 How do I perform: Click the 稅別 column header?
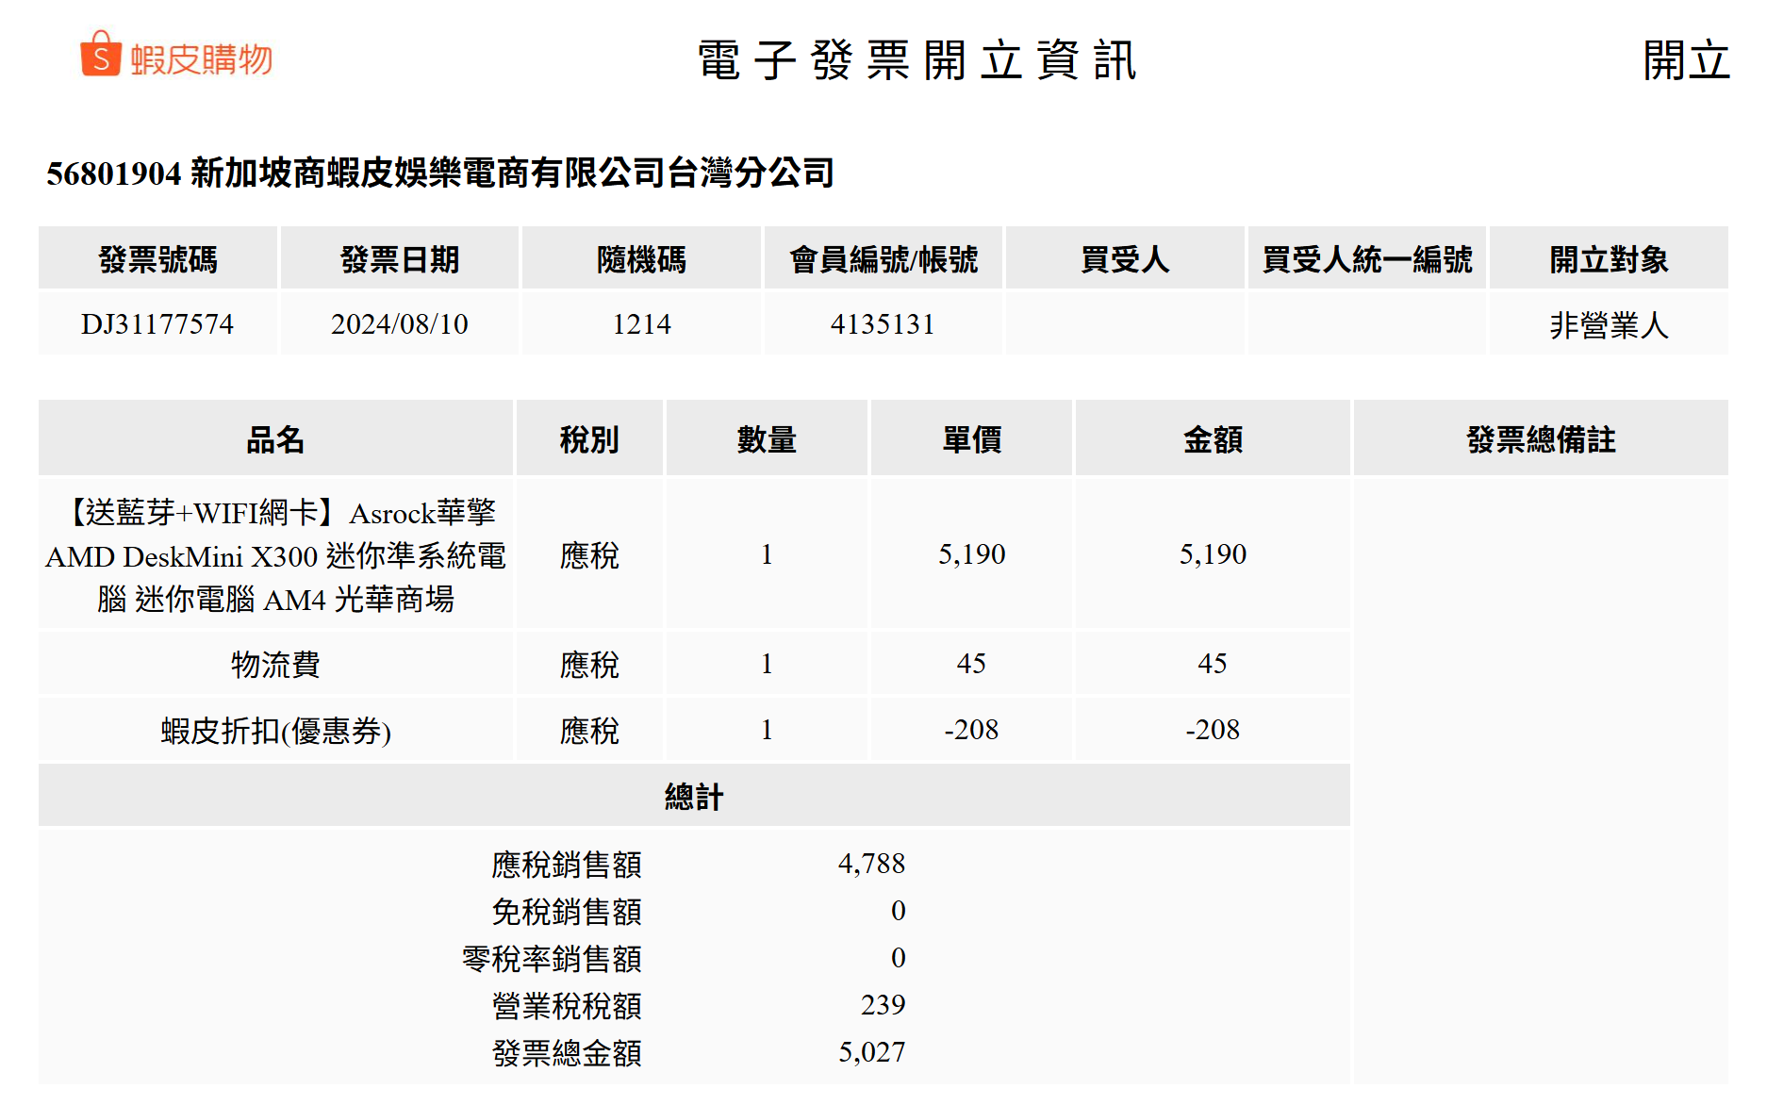589,439
